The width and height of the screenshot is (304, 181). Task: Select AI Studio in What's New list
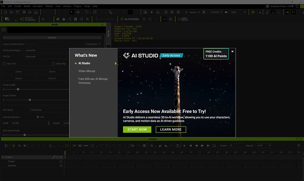click(x=84, y=63)
